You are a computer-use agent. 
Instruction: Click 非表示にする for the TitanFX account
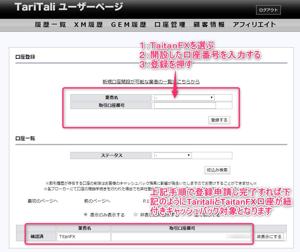click(x=268, y=237)
